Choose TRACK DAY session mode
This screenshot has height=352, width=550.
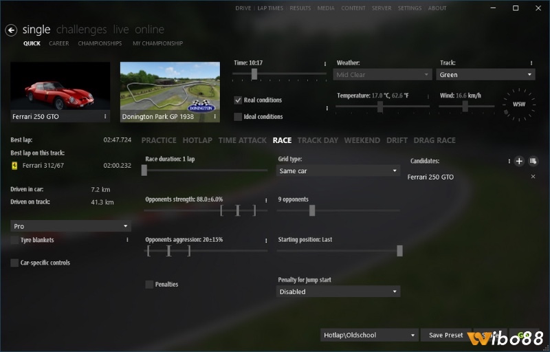click(318, 140)
